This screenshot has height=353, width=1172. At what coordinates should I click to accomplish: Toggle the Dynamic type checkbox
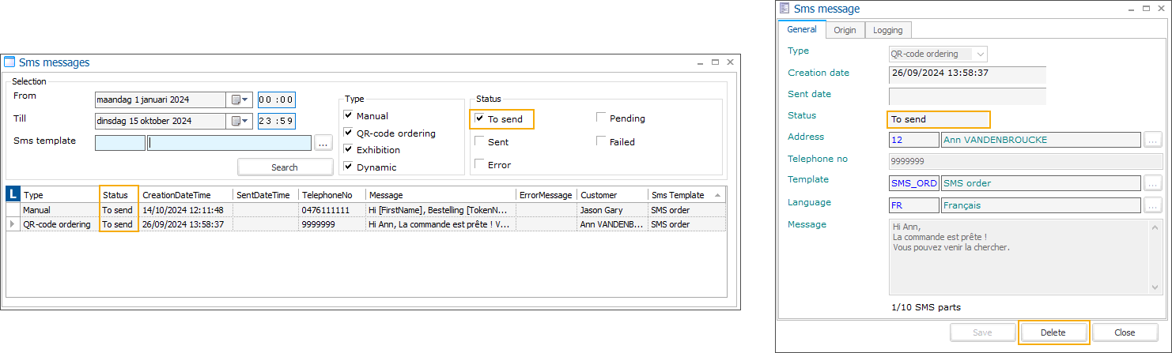(348, 167)
